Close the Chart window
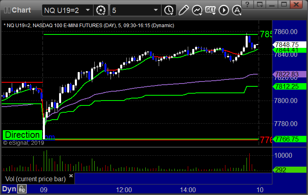308x195 pixels. (296, 4)
